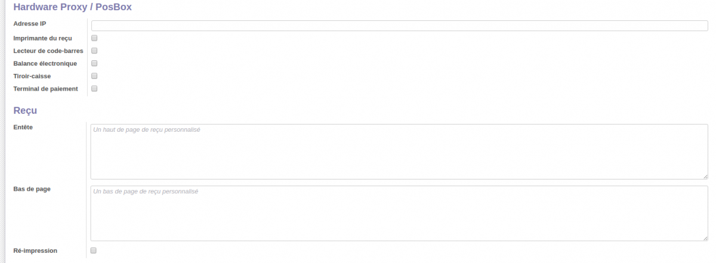Click the 'Hardware Proxy / PosBox' section heading

[x=72, y=8]
